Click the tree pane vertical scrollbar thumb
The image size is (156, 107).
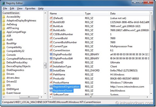(45, 65)
